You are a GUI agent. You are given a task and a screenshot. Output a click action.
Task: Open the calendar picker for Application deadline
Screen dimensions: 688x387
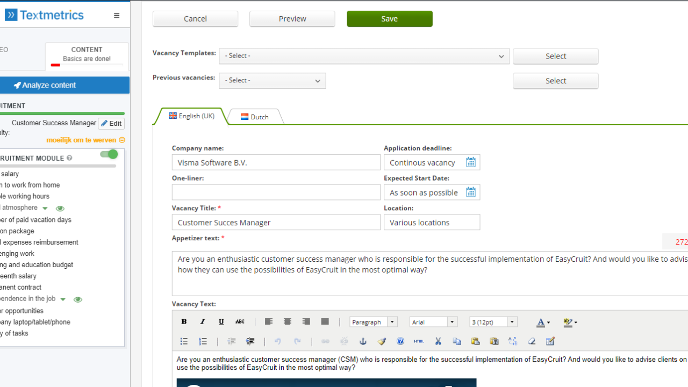pyautogui.click(x=470, y=162)
